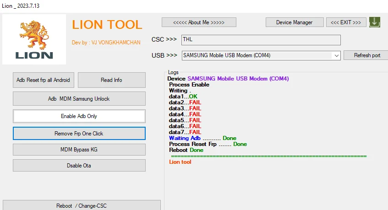Open Device Manager
The width and height of the screenshot is (388, 210).
point(295,22)
